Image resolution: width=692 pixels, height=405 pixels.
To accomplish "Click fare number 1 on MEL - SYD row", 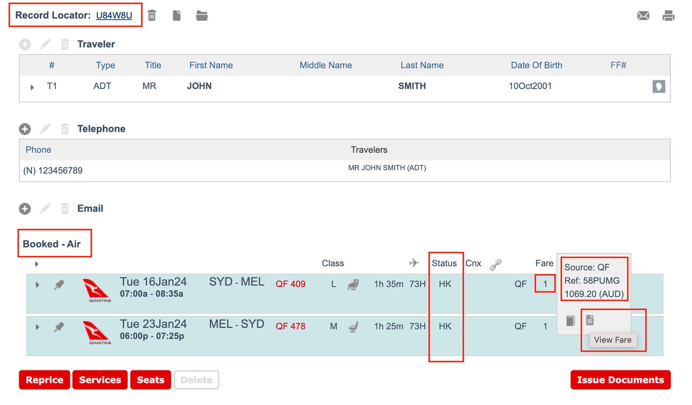I will point(545,326).
